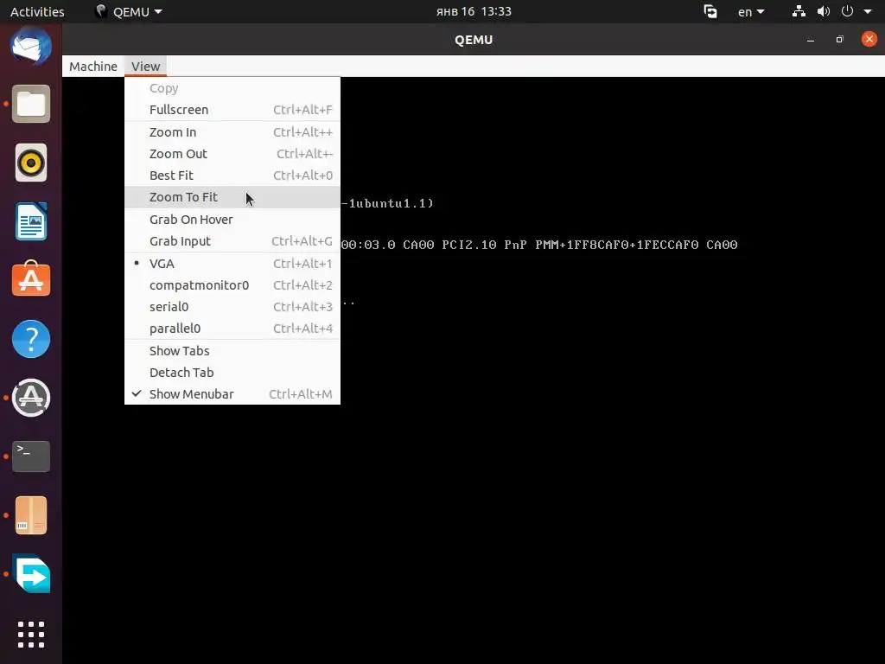This screenshot has height=664, width=885.
Task: Enable Grab On Hover
Action: [x=232, y=220]
